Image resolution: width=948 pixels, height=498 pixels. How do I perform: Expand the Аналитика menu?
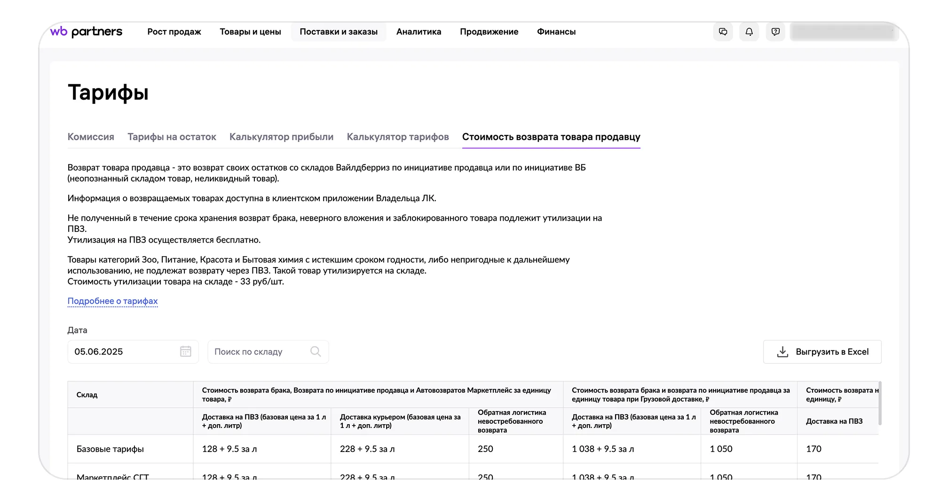click(x=419, y=32)
